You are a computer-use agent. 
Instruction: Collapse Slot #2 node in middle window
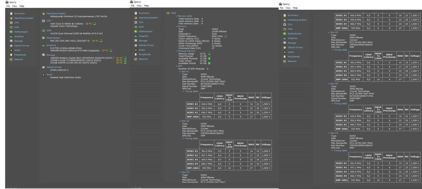point(180,121)
